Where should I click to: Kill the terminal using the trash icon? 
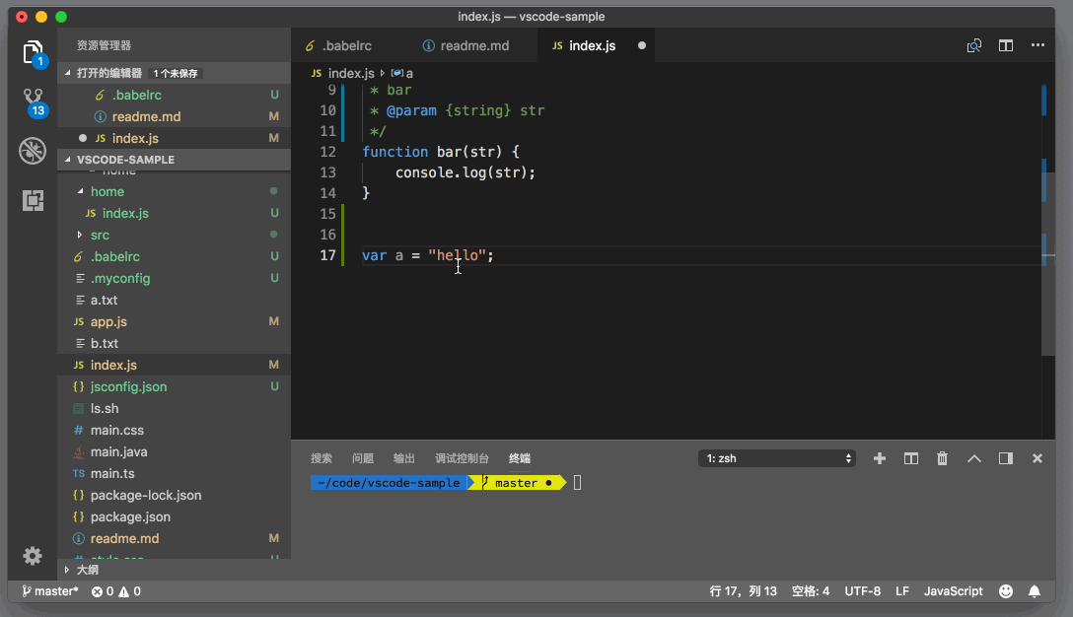(942, 457)
